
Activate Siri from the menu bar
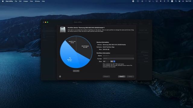pyautogui.click(x=183, y=1)
